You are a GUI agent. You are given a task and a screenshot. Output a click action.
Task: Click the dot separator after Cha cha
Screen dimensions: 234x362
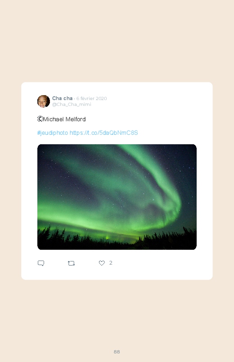pos(74,99)
